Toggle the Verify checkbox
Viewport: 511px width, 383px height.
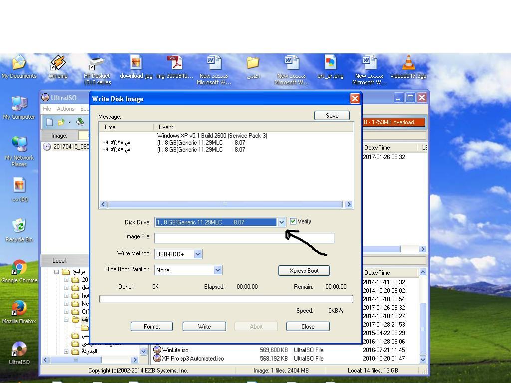293,221
